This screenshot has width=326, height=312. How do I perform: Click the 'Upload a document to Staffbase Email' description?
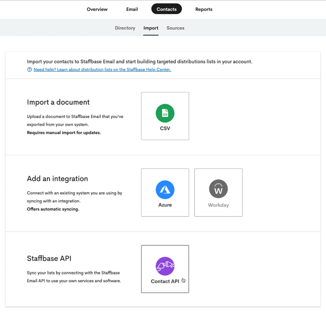[x=75, y=121]
